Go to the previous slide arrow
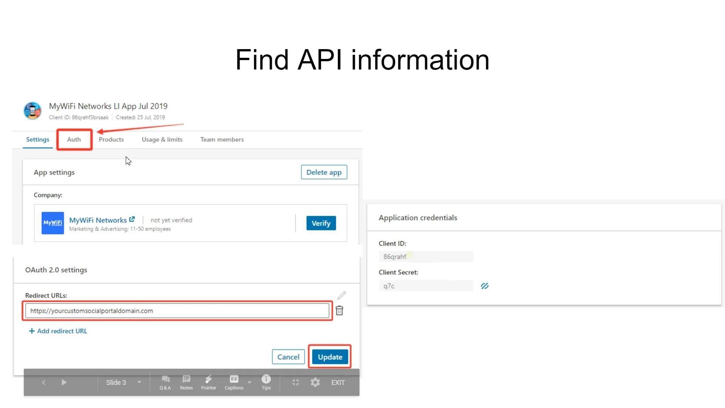 44,382
